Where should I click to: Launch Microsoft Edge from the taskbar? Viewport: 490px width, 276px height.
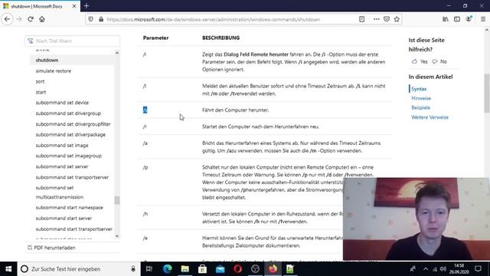point(168,269)
